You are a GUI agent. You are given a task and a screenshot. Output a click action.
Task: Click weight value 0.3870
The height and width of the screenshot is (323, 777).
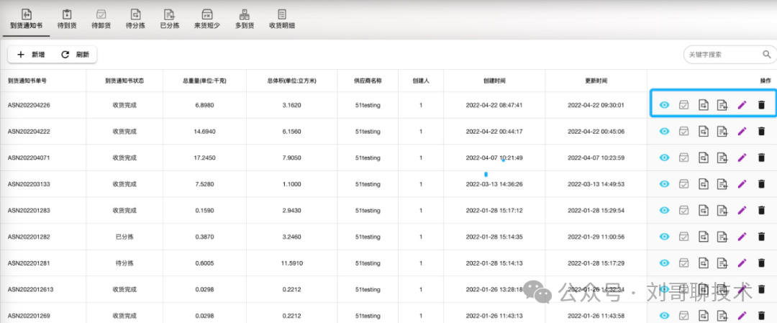coord(204,237)
